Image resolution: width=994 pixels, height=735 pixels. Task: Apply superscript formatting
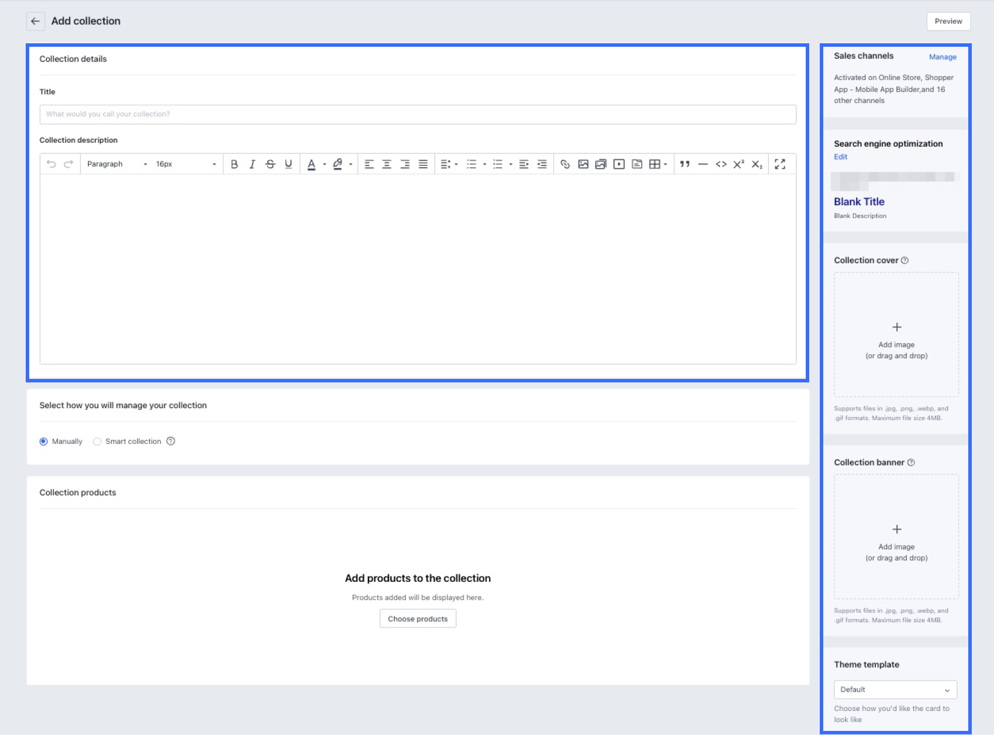click(x=738, y=164)
